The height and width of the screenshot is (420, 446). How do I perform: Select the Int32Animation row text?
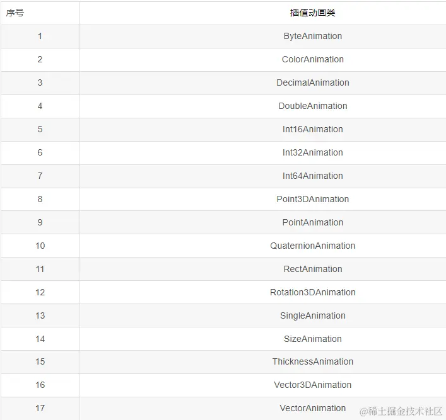coord(313,152)
